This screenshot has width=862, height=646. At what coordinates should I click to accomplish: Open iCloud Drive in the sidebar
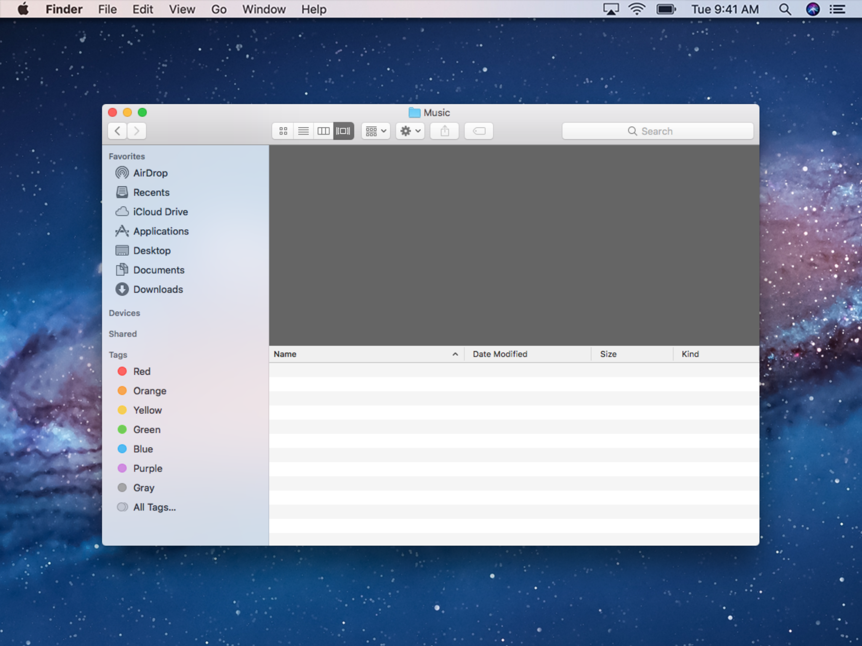click(x=160, y=212)
